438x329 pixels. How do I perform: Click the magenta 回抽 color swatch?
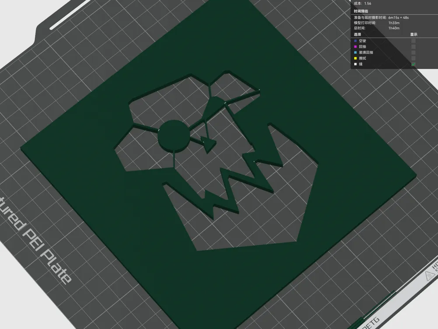[x=355, y=47]
